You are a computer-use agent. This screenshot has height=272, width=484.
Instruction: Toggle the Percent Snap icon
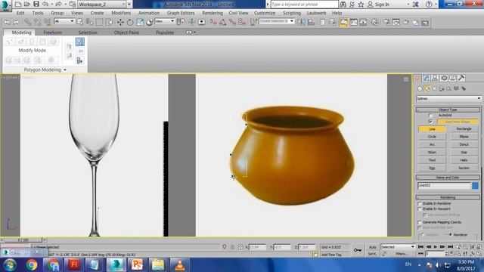point(232,22)
